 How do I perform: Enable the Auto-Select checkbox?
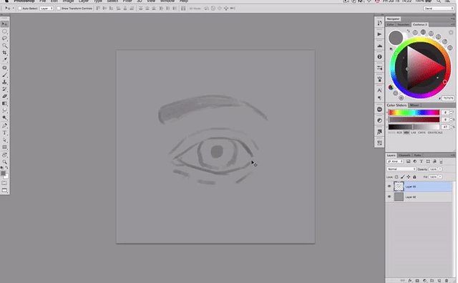point(20,8)
